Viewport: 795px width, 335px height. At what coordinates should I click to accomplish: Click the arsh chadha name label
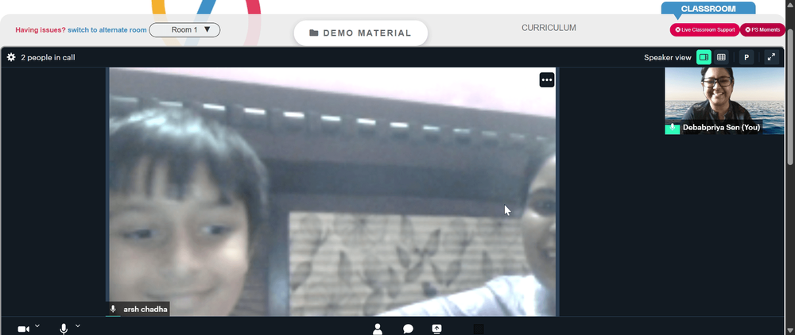[145, 309]
